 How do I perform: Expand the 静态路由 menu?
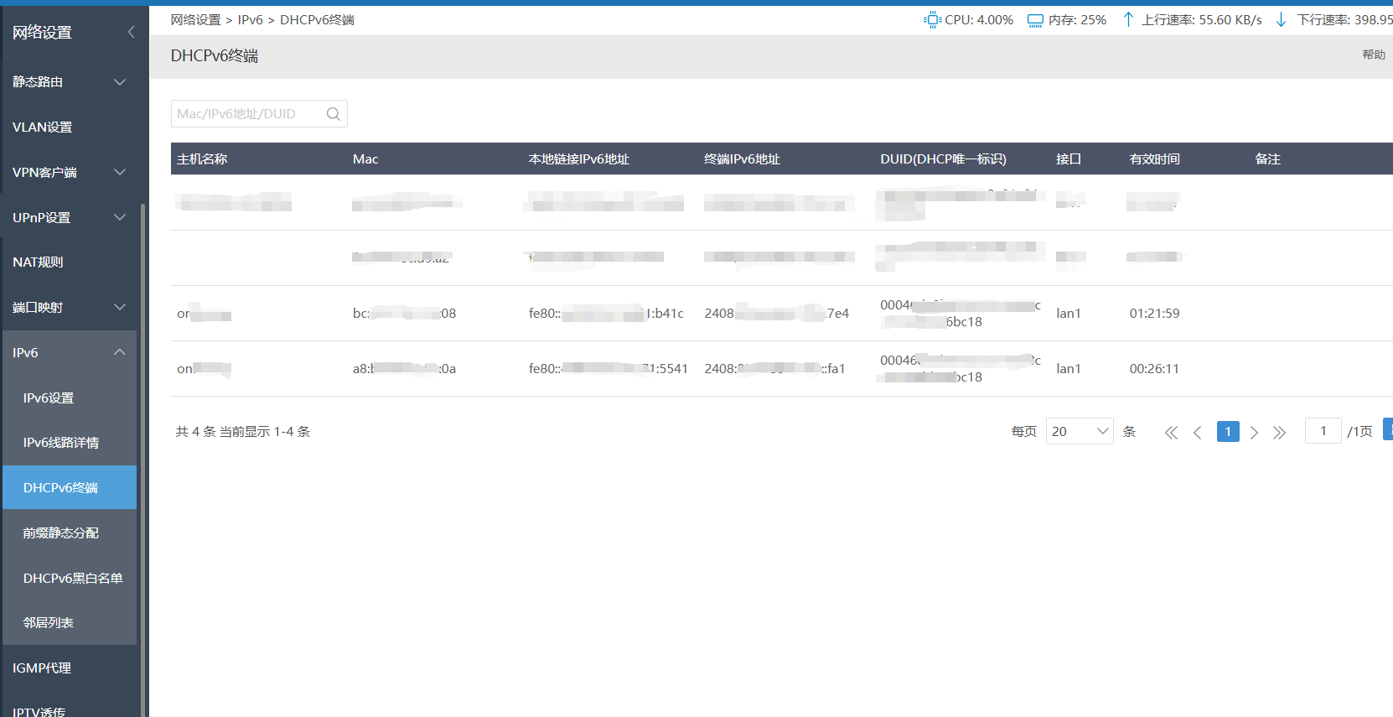(120, 81)
